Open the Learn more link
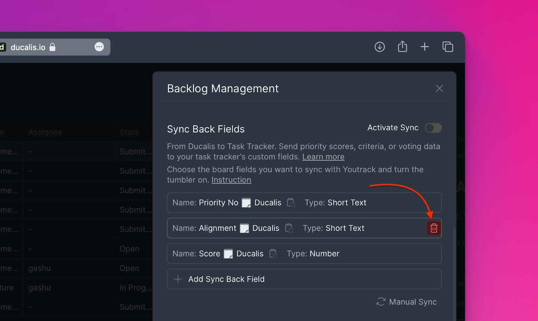538x321 pixels. (323, 157)
